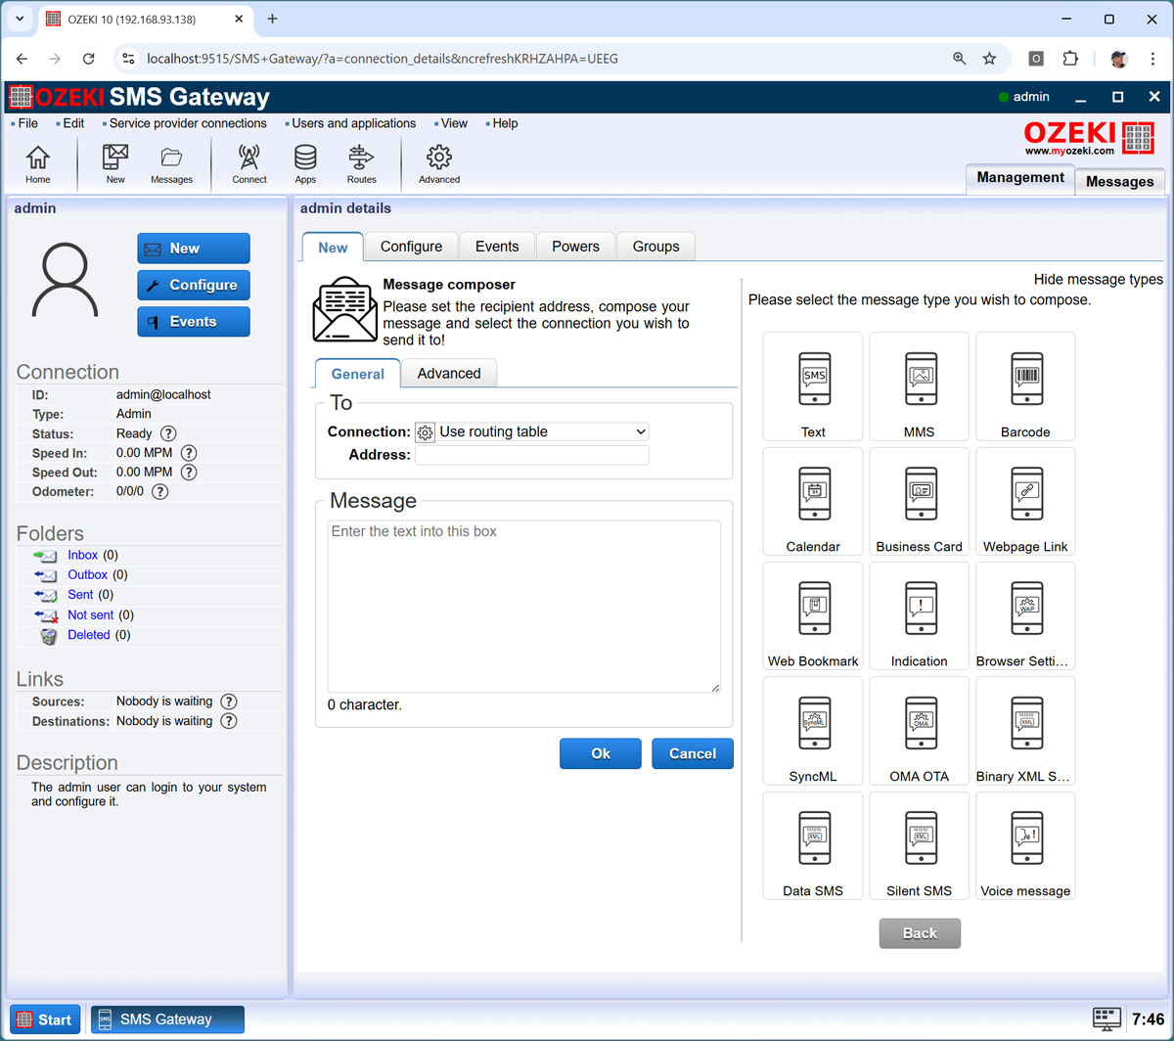Image resolution: width=1174 pixels, height=1041 pixels.
Task: Select the Business Card message type
Action: click(919, 501)
